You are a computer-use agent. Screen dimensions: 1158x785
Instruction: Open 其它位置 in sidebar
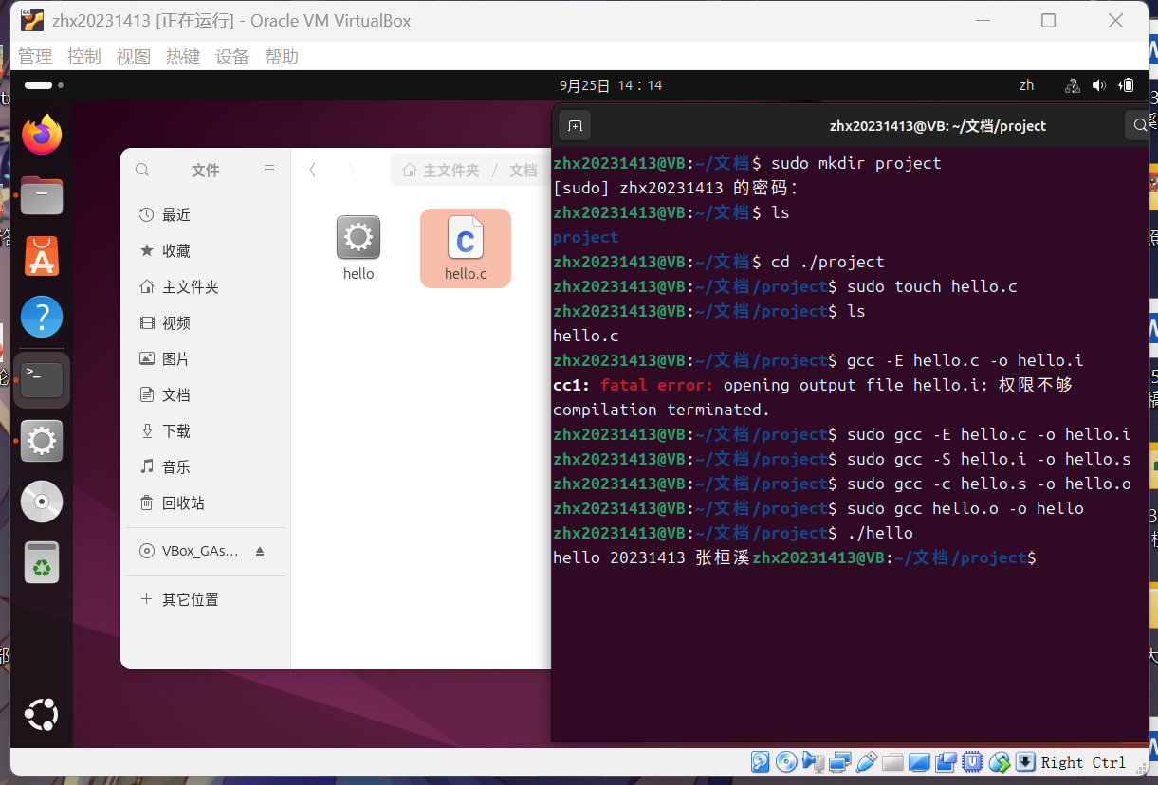click(x=206, y=600)
